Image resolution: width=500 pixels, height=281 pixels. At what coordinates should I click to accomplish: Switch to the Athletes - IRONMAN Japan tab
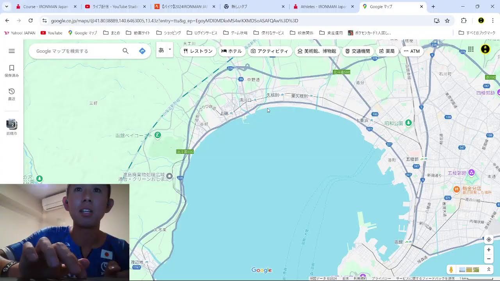click(x=323, y=7)
